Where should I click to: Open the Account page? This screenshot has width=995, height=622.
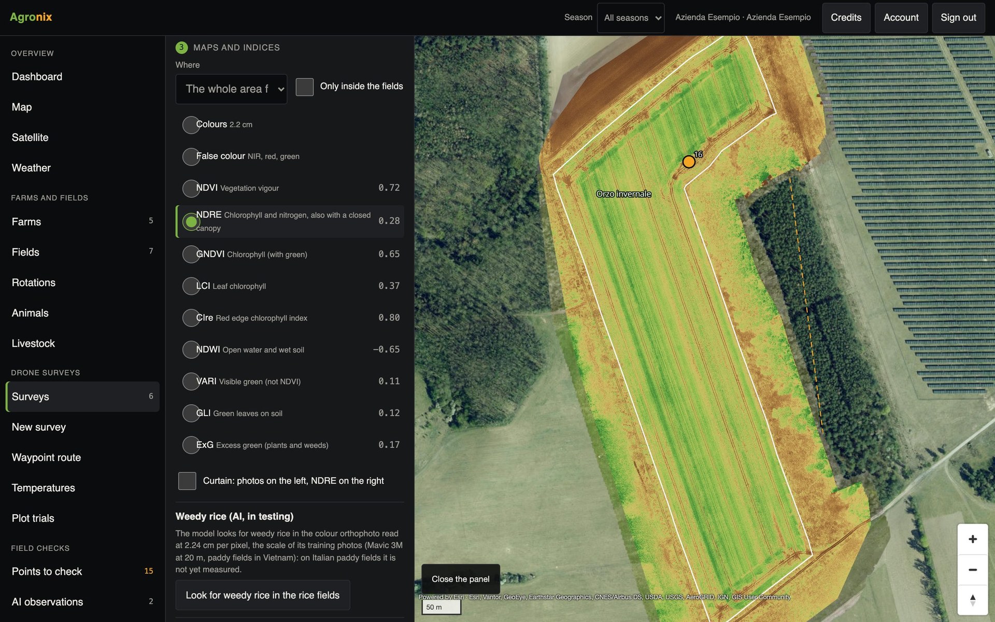(901, 18)
